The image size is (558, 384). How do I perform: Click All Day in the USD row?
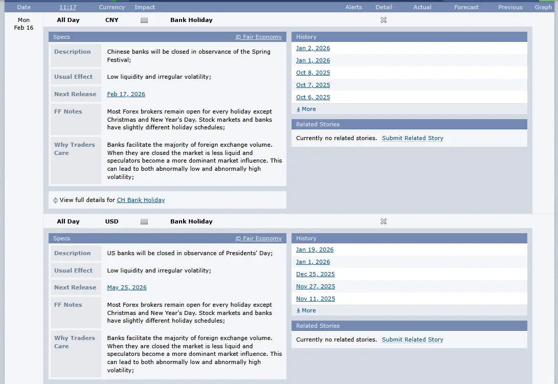coord(68,221)
